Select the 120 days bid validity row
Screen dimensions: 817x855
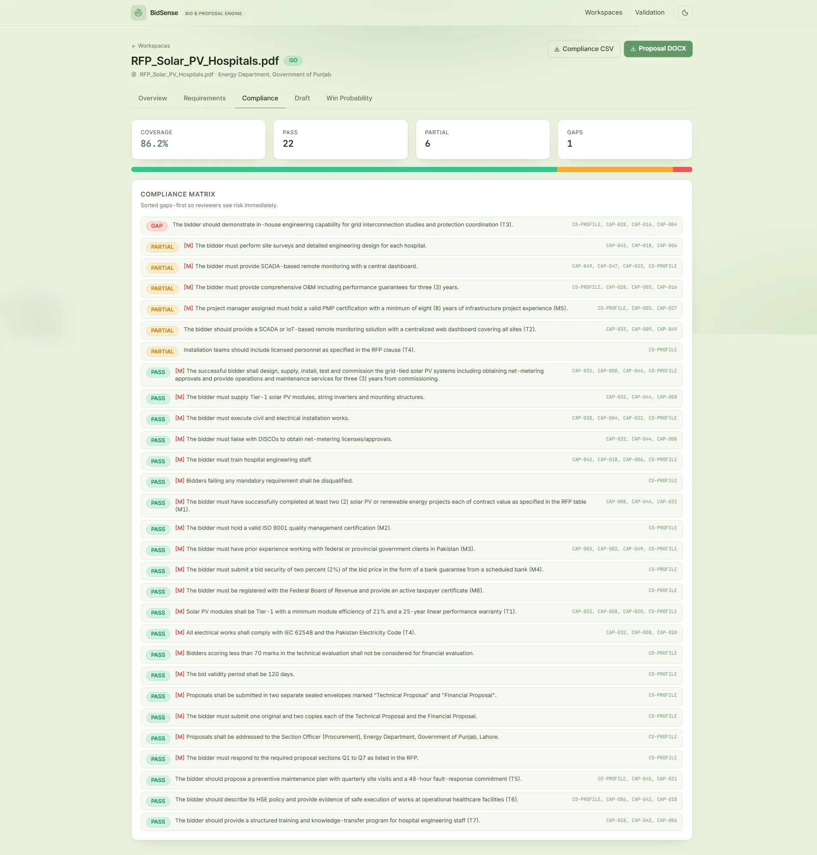pos(411,675)
